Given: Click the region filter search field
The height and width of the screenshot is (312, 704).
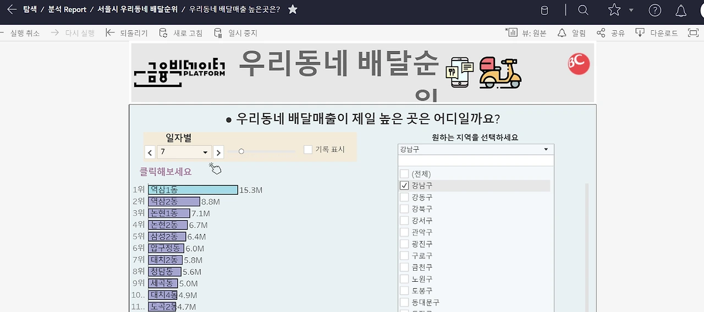Looking at the screenshot, I should coord(476,161).
